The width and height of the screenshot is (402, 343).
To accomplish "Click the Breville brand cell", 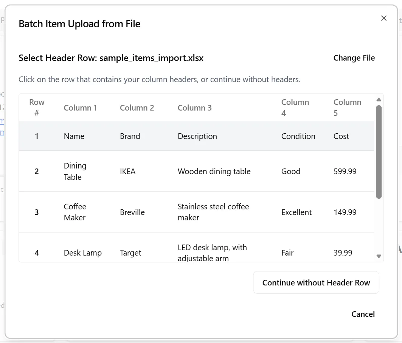I will [132, 212].
